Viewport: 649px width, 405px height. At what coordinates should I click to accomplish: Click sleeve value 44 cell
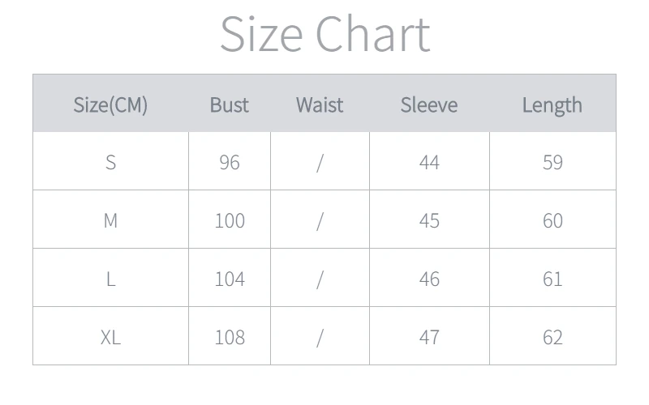(429, 162)
